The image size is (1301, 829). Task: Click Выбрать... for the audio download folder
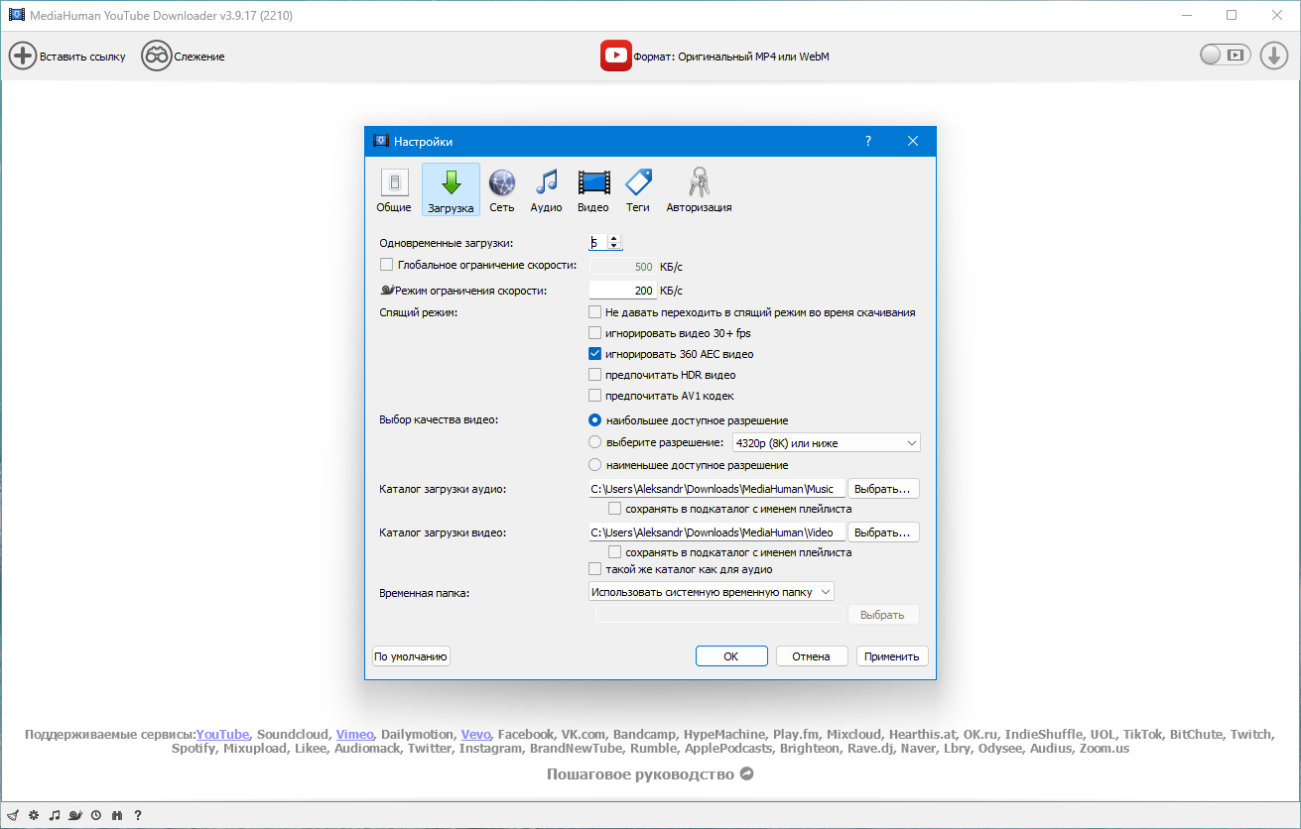point(883,489)
